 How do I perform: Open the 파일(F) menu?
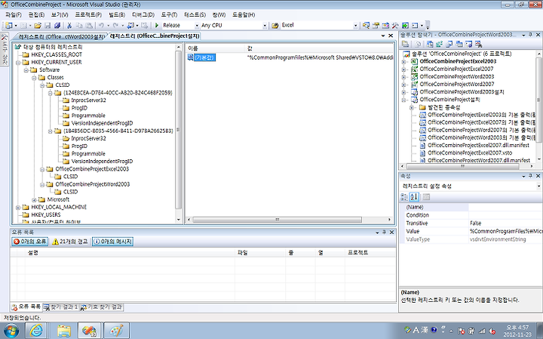pos(14,15)
